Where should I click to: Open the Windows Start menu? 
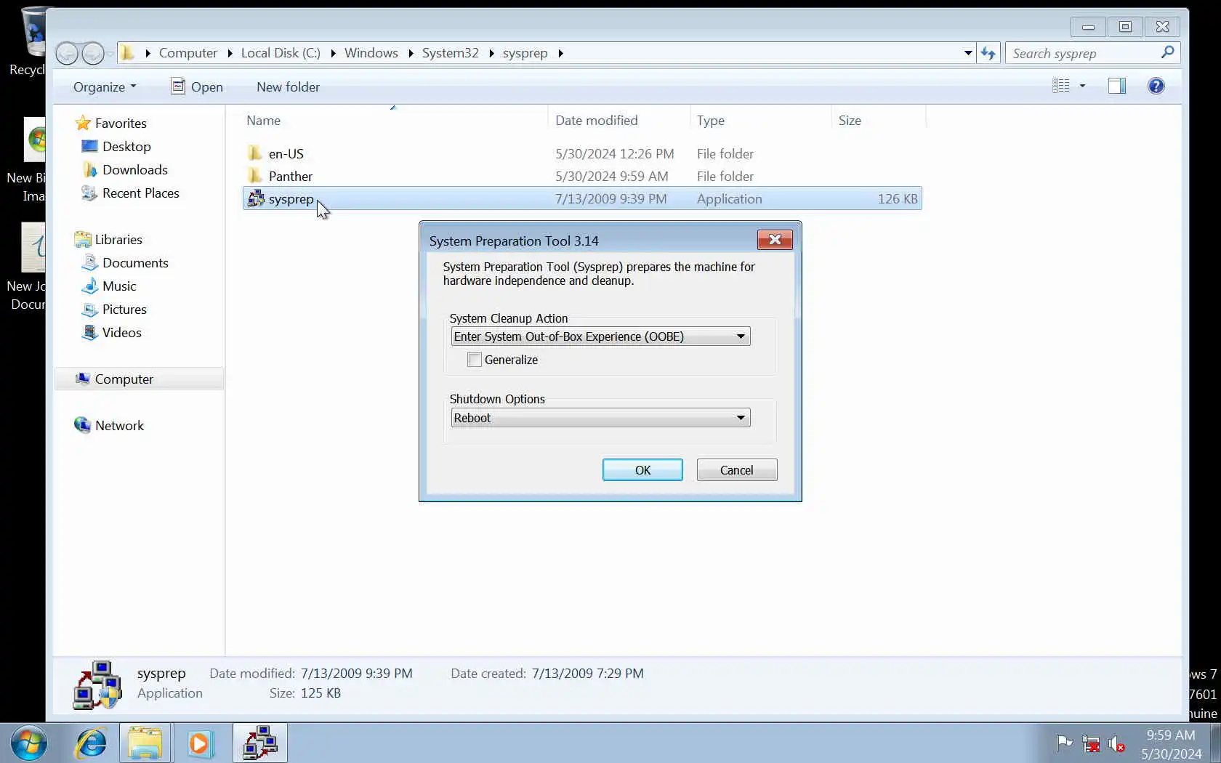coord(29,743)
